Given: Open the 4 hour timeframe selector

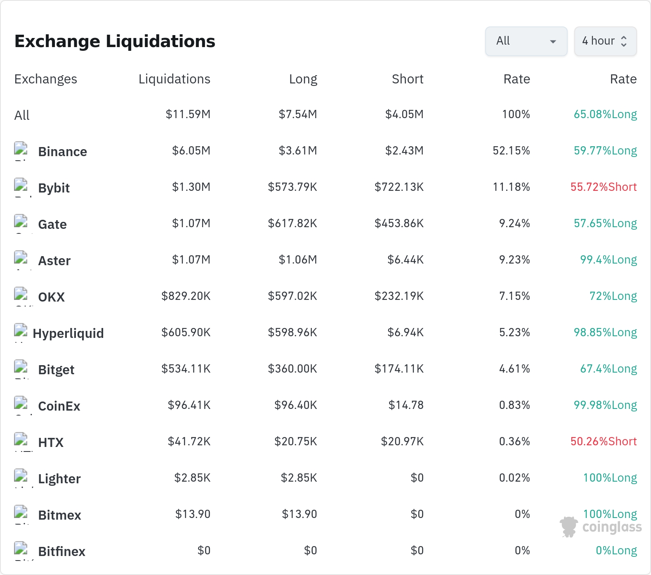Looking at the screenshot, I should coord(605,41).
